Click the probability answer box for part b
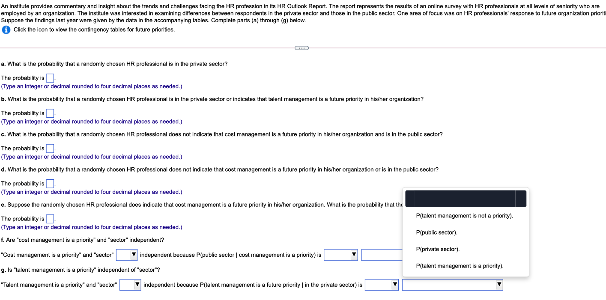Screen dimensions: 606x300 click(50, 113)
